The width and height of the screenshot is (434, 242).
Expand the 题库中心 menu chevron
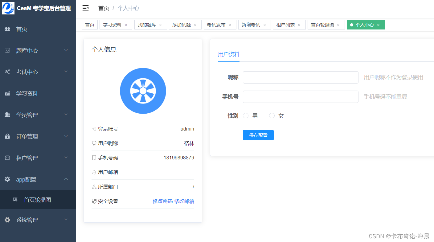point(66,50)
